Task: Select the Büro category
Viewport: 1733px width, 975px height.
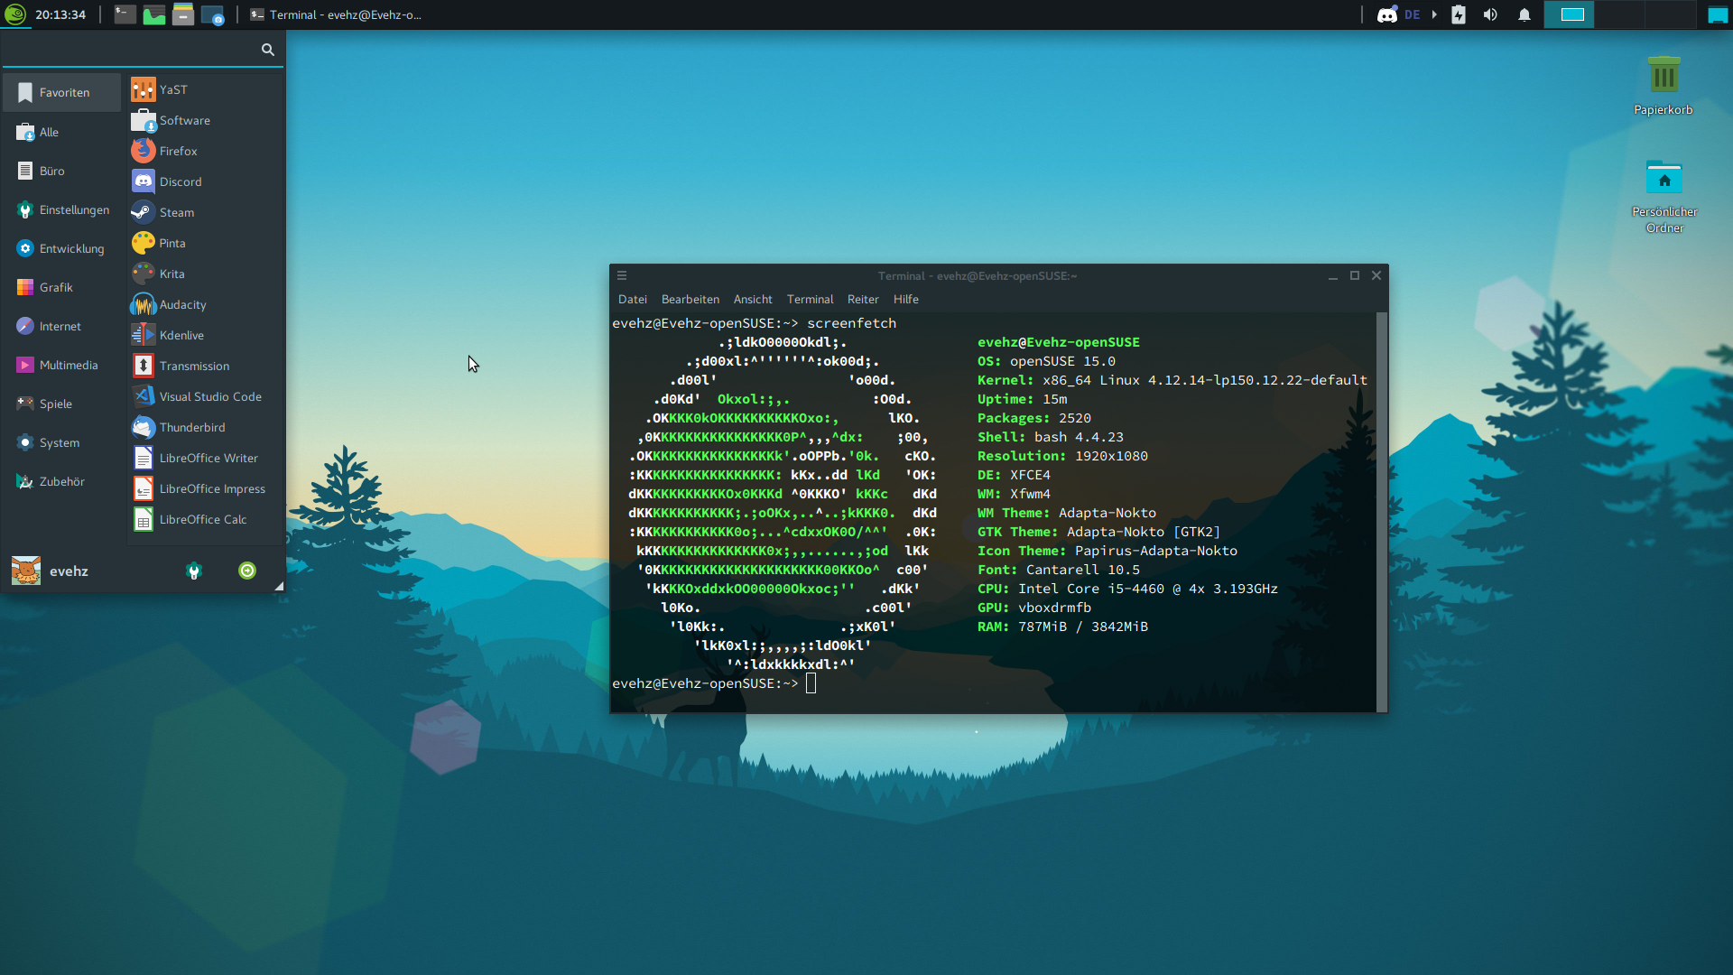Action: 62,171
